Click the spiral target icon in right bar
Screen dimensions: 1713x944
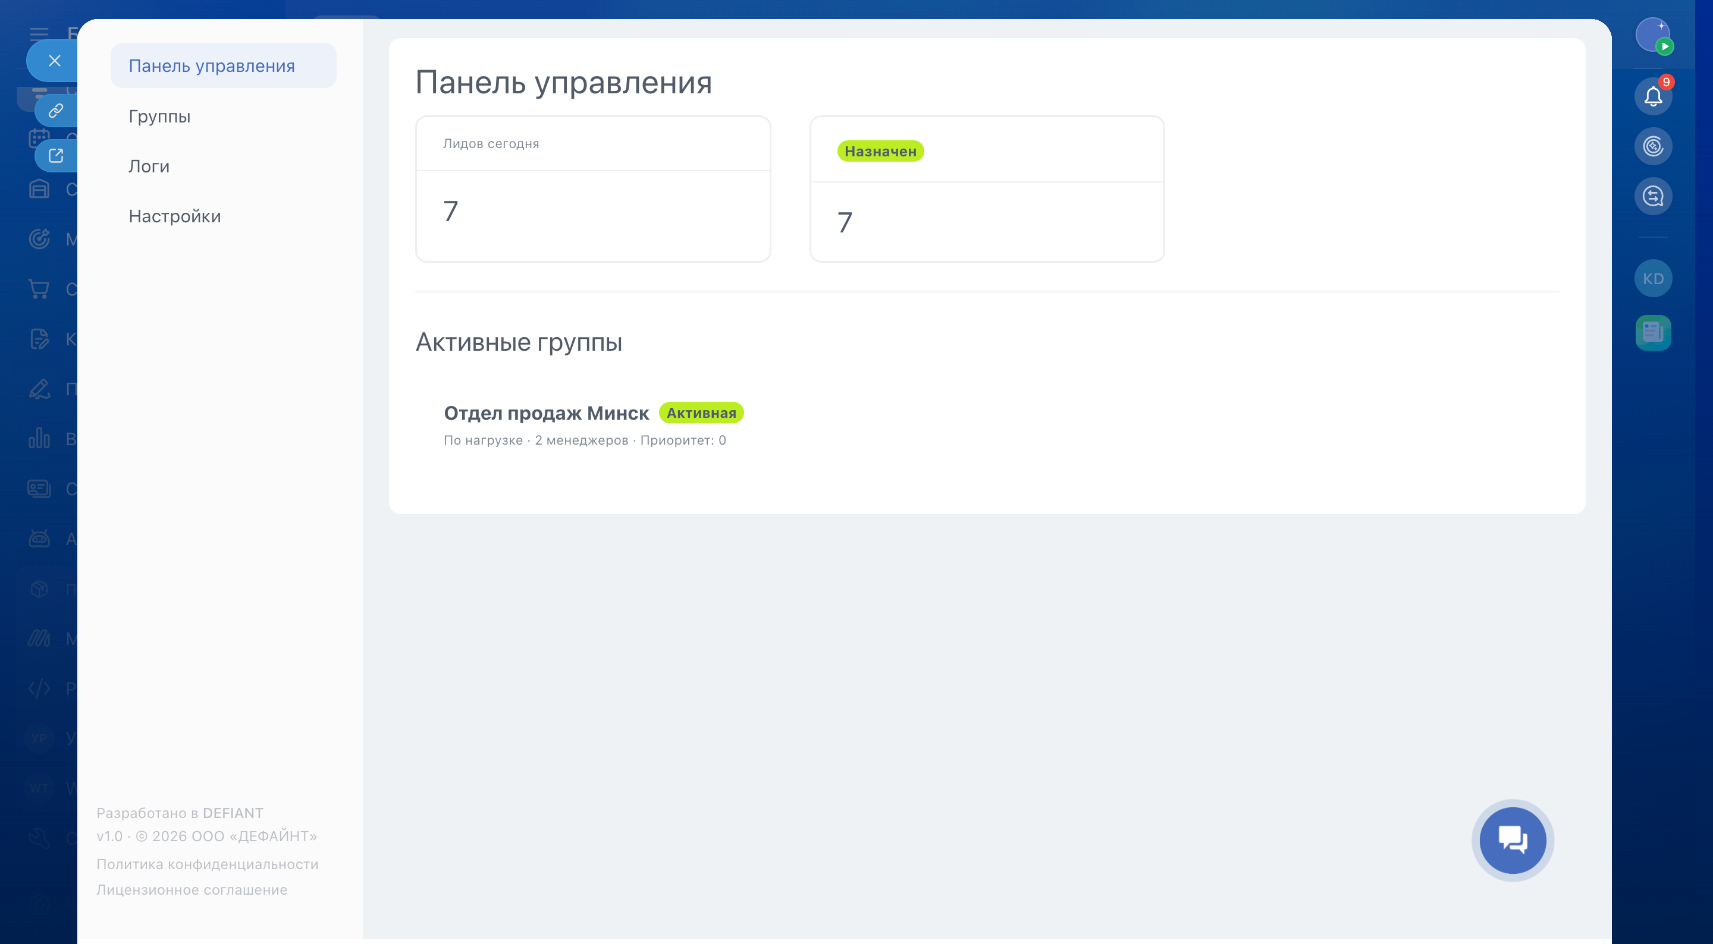pyautogui.click(x=1652, y=146)
